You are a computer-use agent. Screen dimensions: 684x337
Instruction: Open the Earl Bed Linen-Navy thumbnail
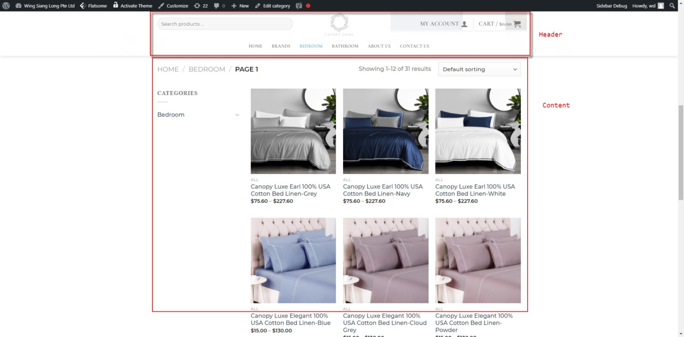pyautogui.click(x=385, y=131)
